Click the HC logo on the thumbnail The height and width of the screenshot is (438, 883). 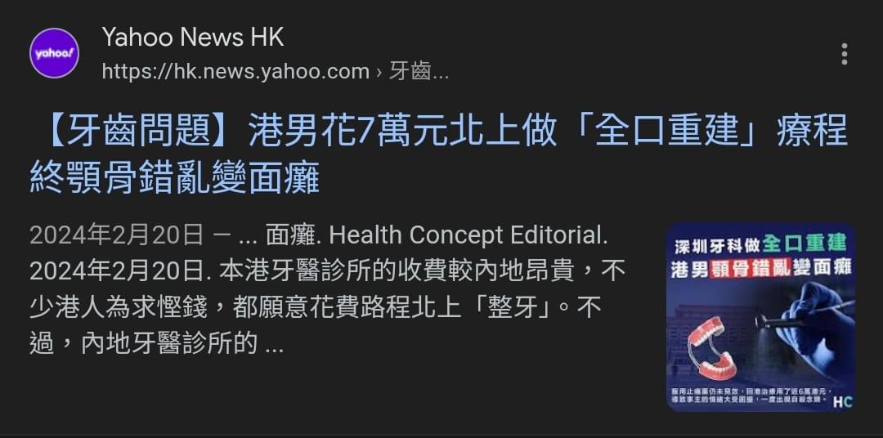pos(842,402)
